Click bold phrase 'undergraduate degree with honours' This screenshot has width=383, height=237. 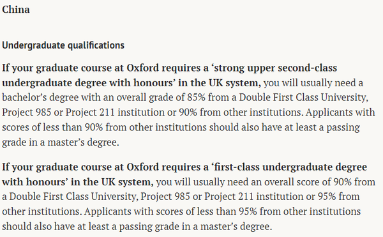87,82
